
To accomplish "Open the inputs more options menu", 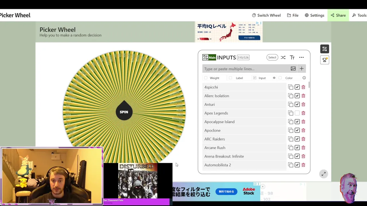I will pos(301,58).
